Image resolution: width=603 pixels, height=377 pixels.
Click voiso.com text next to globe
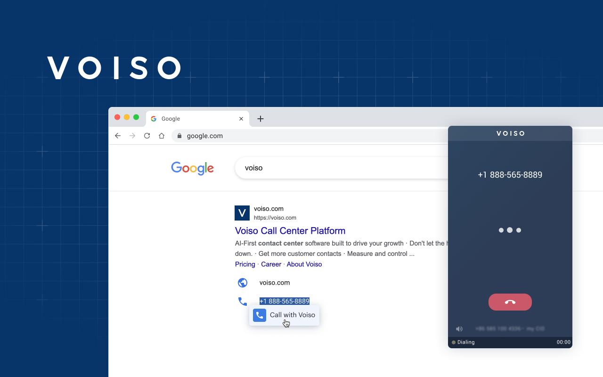pos(275,283)
